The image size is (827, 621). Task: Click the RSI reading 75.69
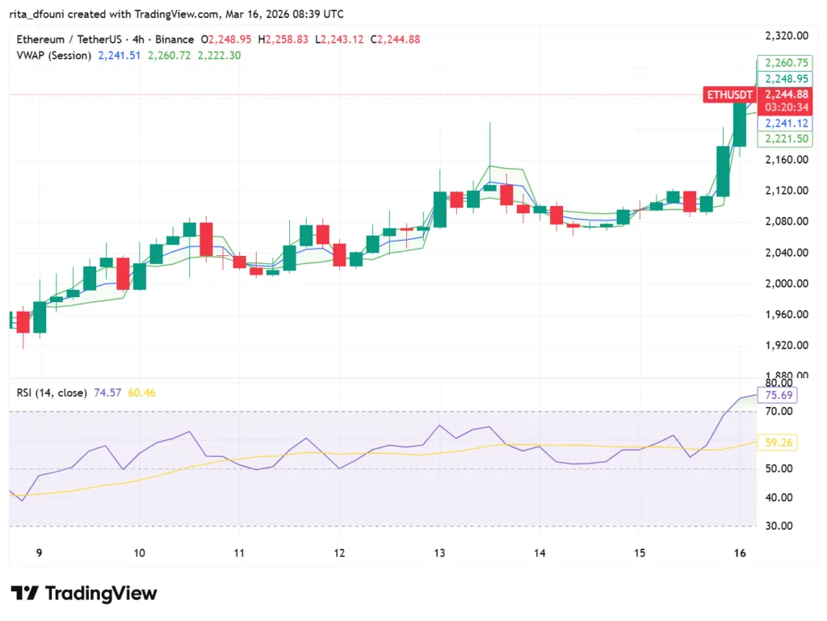coord(778,395)
